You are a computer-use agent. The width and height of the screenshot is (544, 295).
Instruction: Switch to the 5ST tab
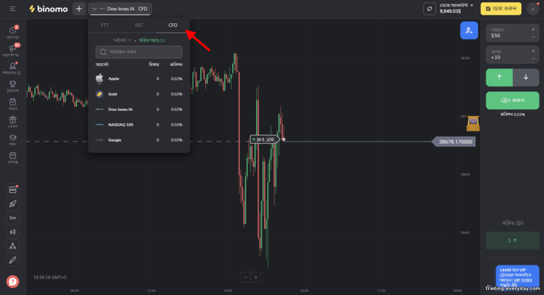click(139, 25)
